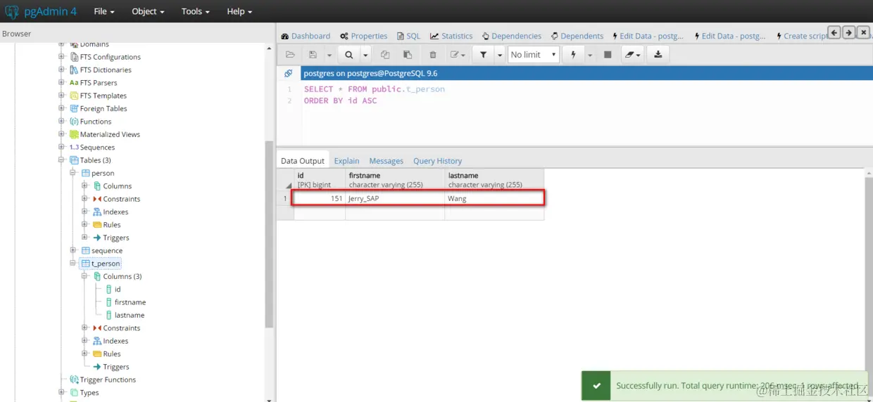Click the Sequences 1..3 icon
The height and width of the screenshot is (402, 873).
coord(74,148)
